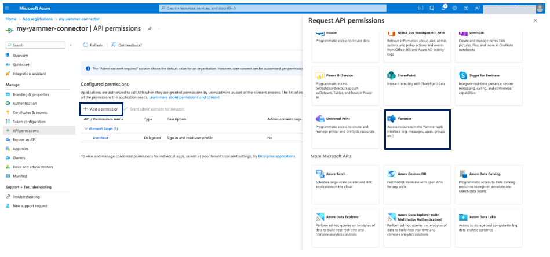
Task: Choose the Azure Data Lake icon
Action: [x=463, y=216]
